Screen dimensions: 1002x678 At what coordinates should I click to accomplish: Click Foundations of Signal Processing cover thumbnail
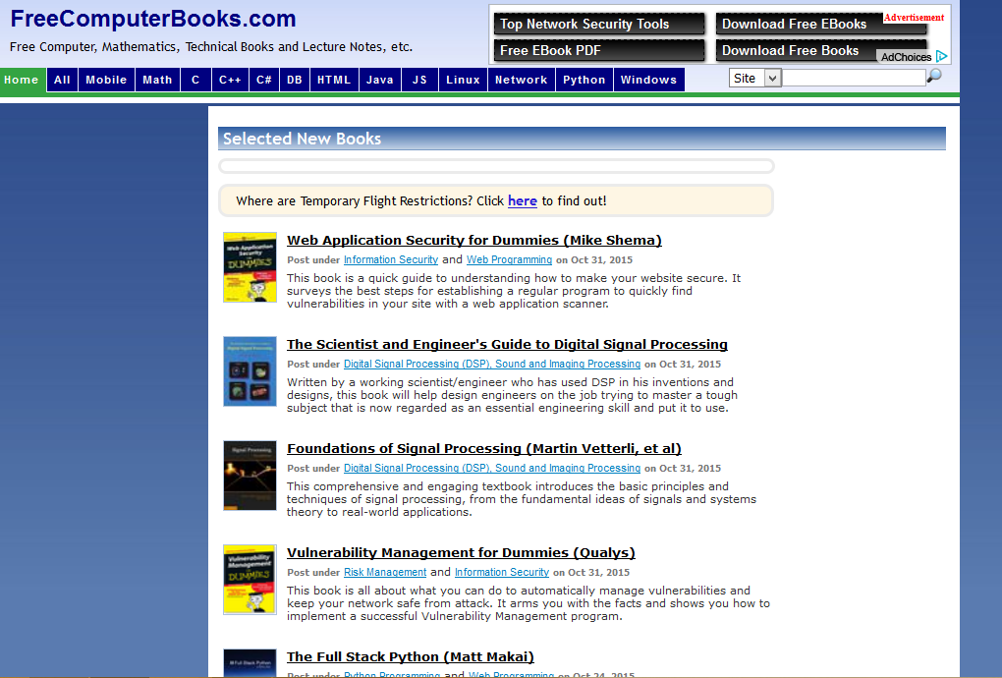pyautogui.click(x=250, y=476)
